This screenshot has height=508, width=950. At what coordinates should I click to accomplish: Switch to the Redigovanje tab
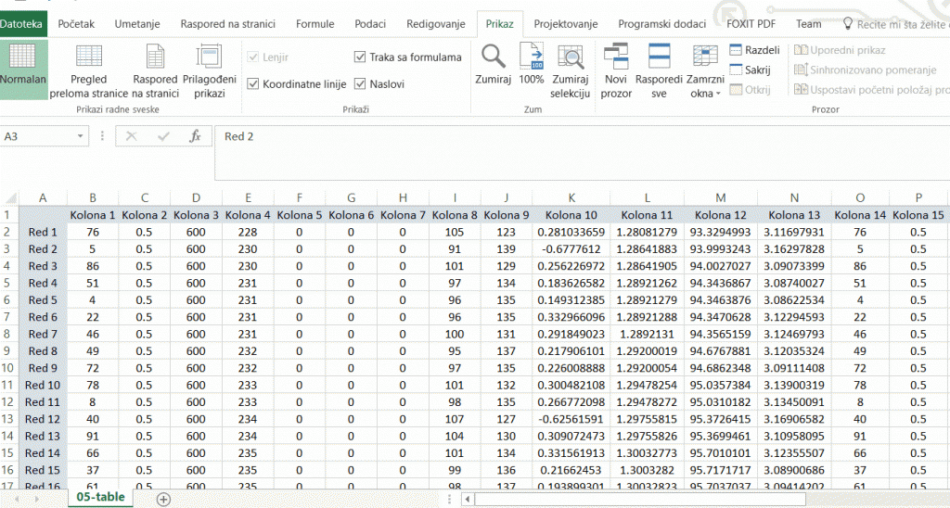(436, 23)
